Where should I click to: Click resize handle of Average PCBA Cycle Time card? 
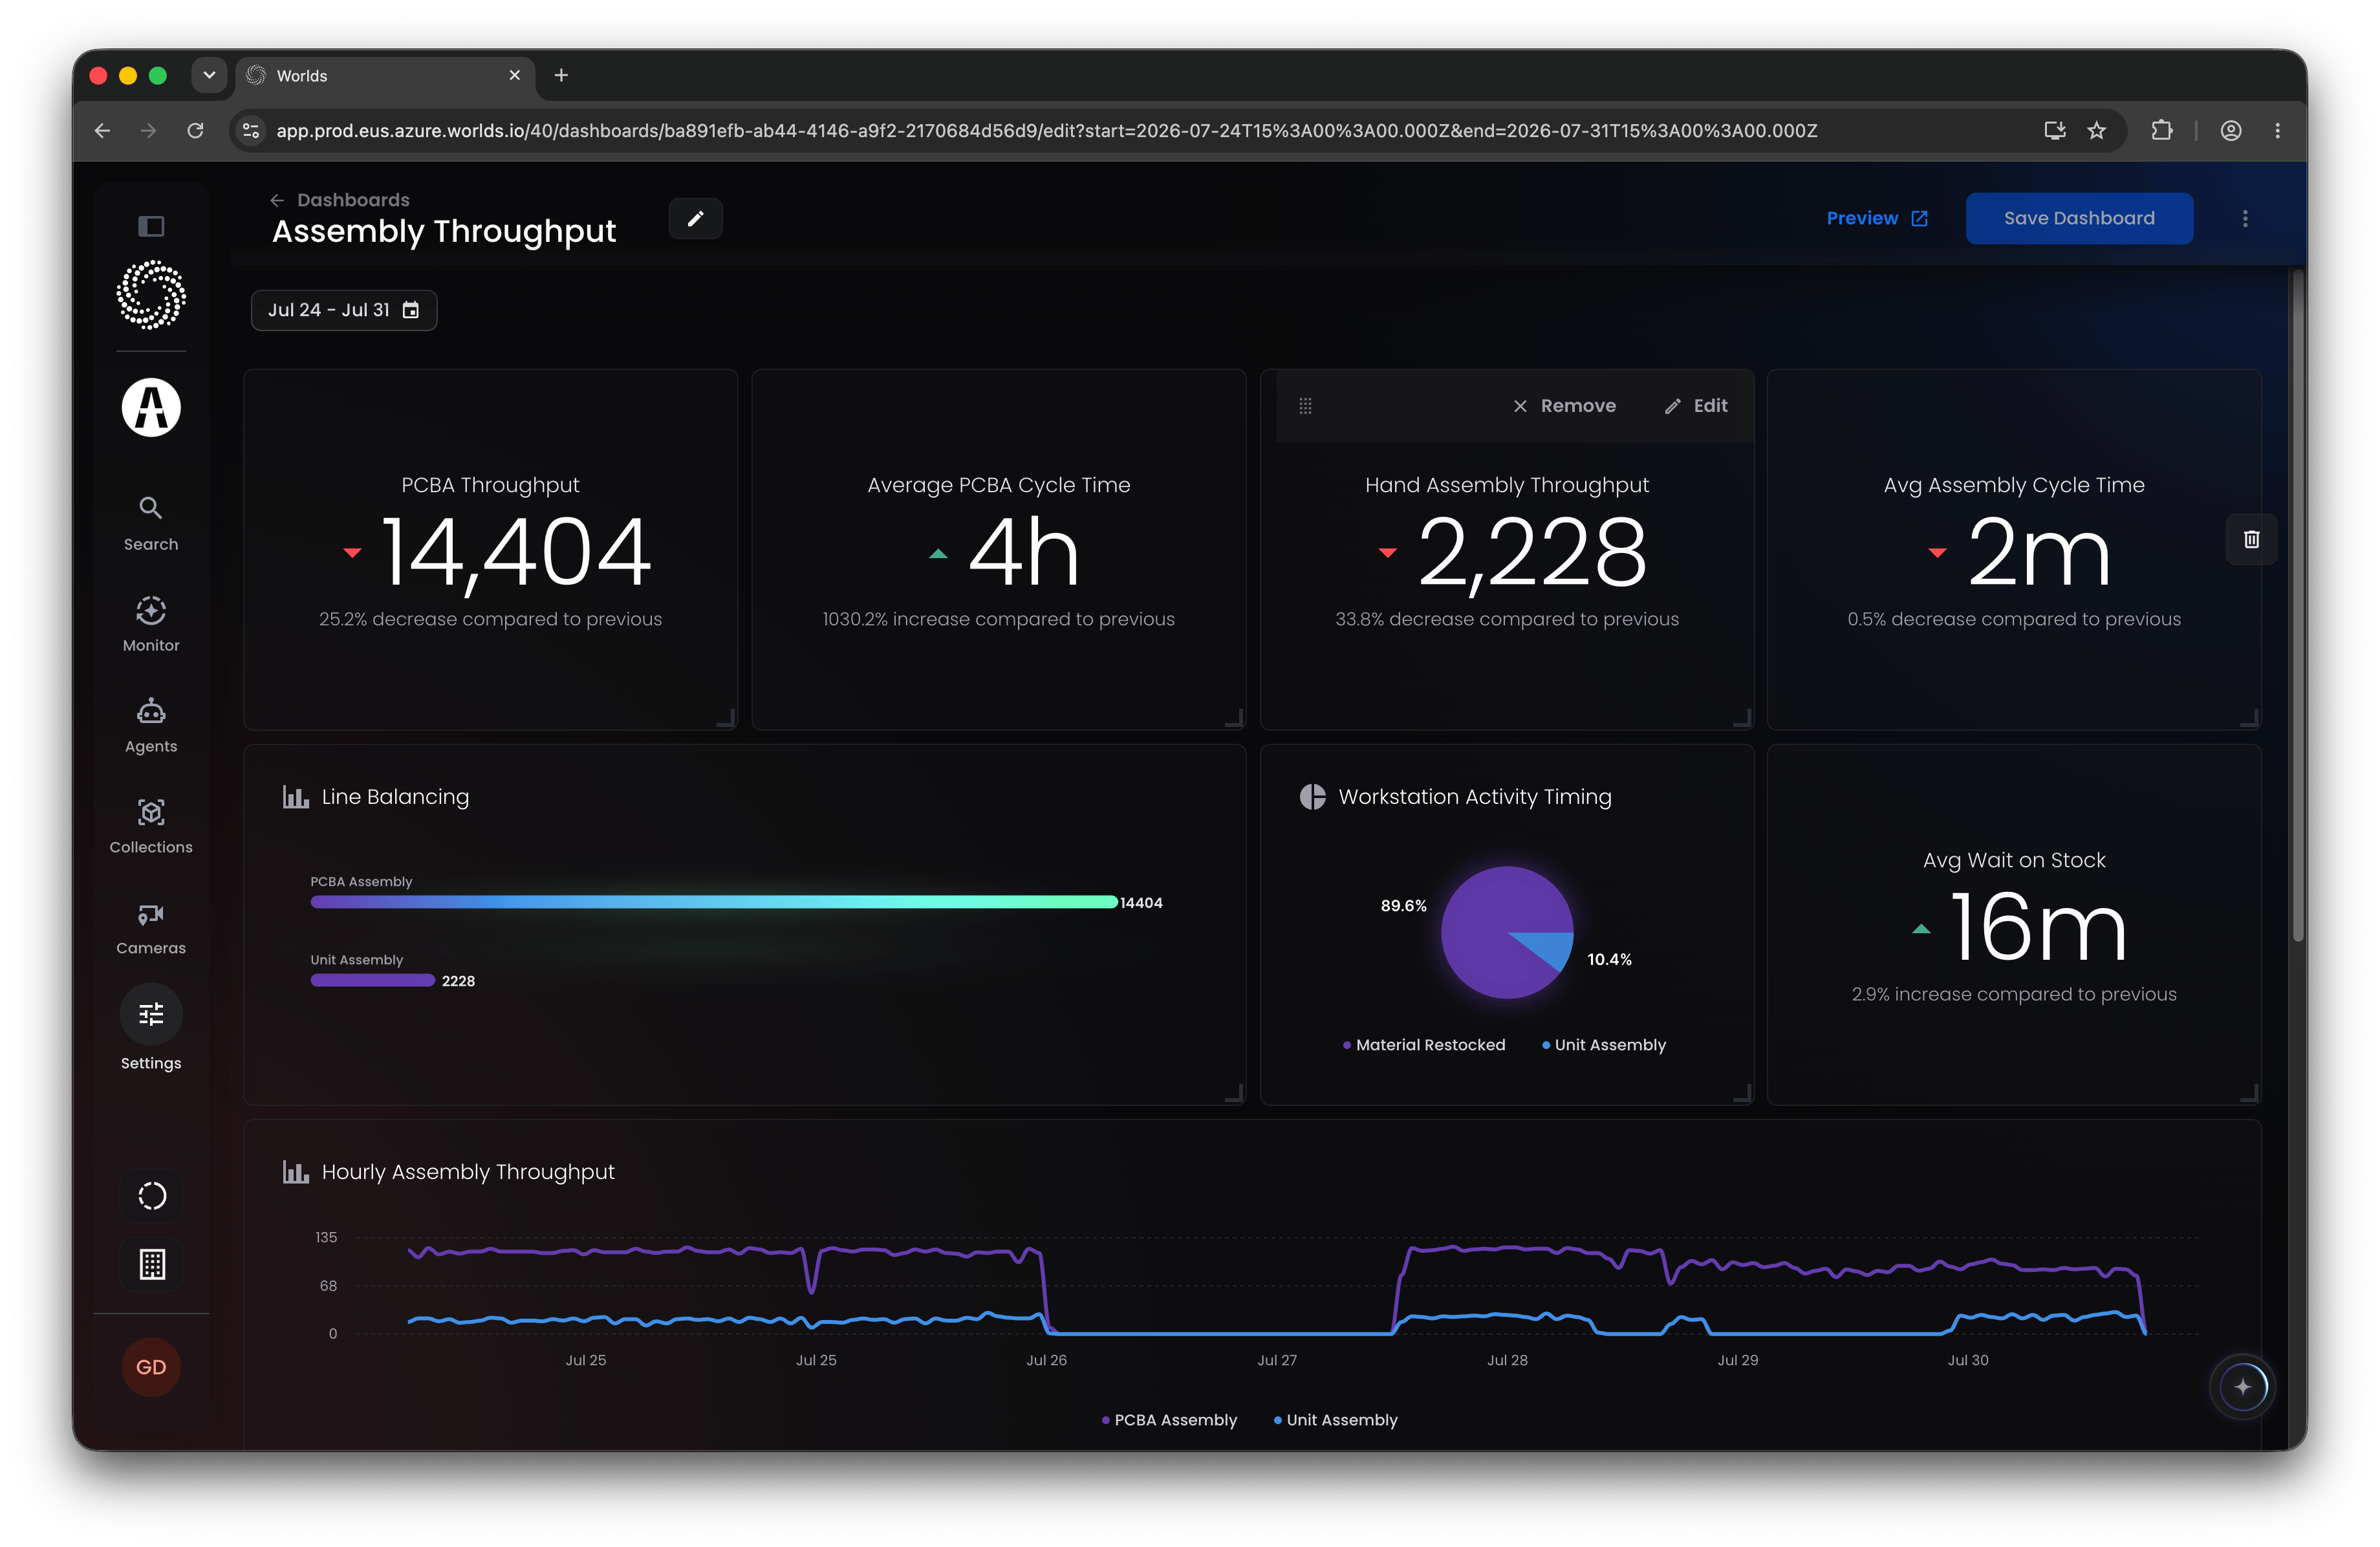(x=1235, y=718)
